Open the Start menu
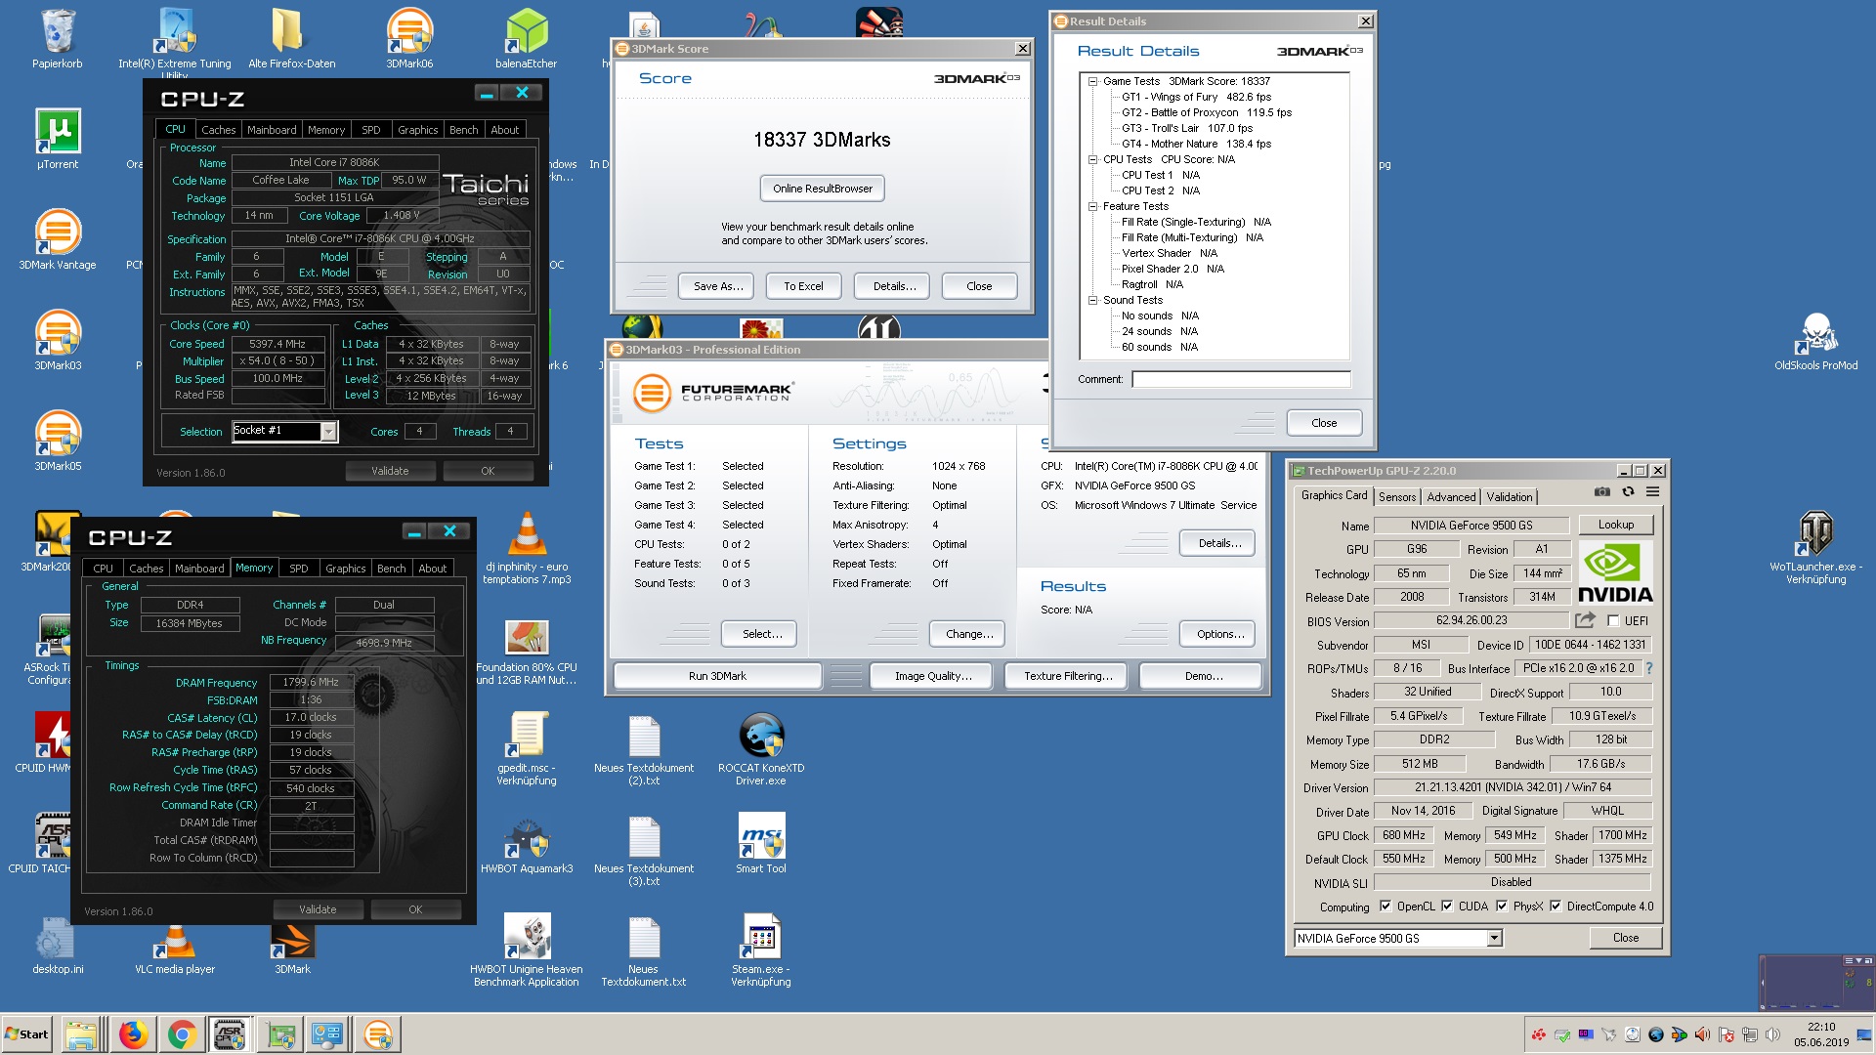Viewport: 1876px width, 1055px height. (27, 1034)
